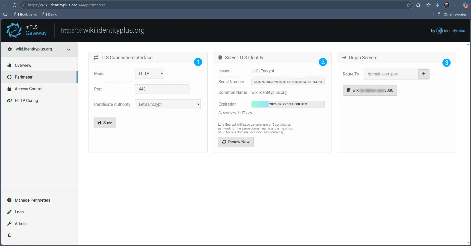
Task: Click the Access Control lock icon
Action: click(9, 89)
